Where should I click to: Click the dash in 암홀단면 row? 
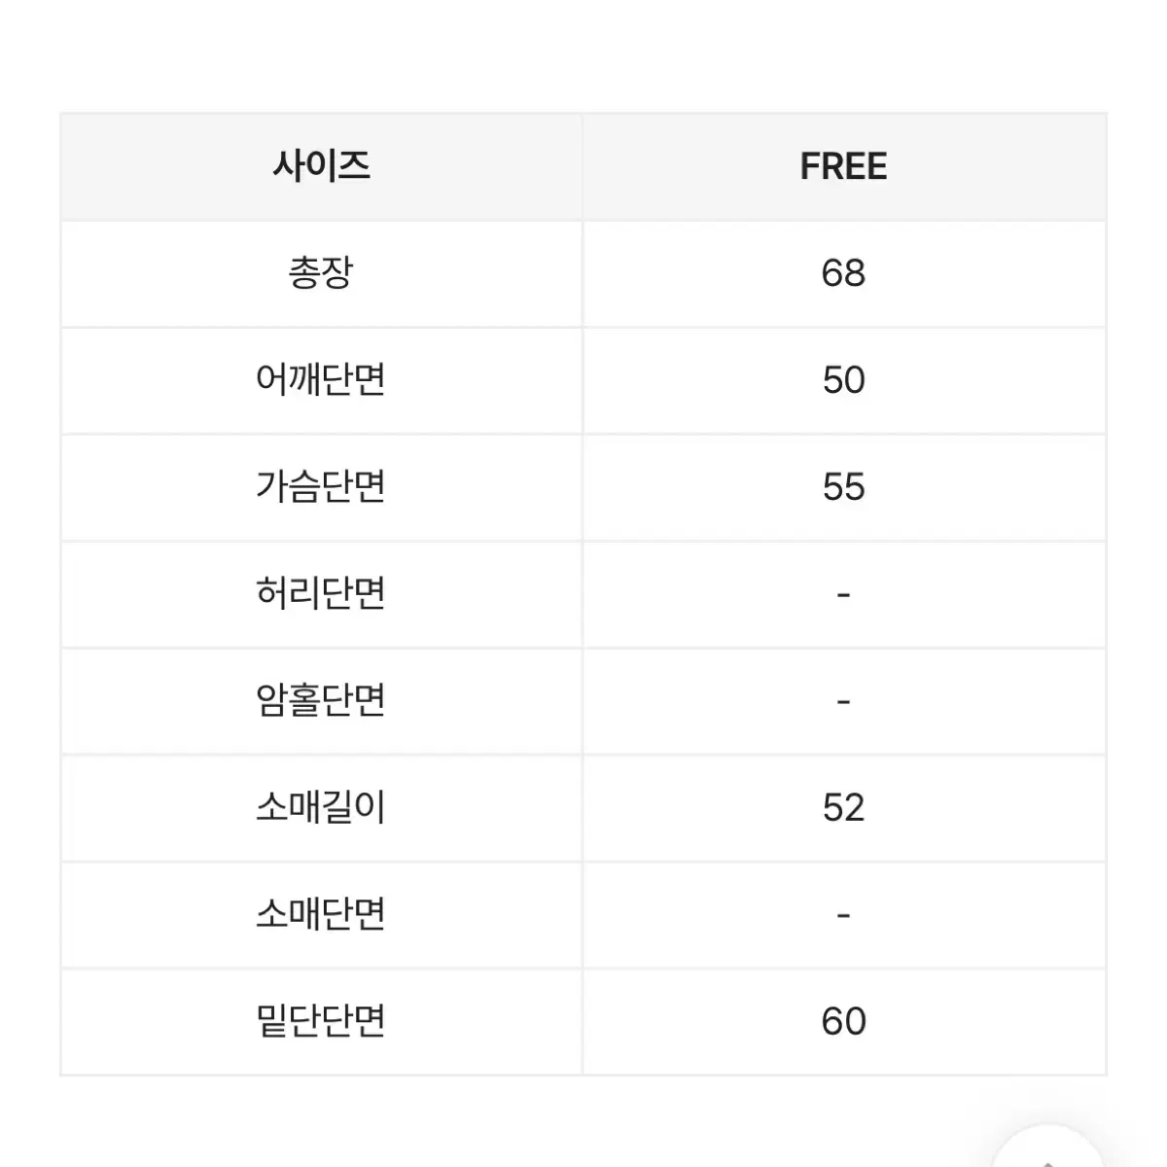point(843,701)
